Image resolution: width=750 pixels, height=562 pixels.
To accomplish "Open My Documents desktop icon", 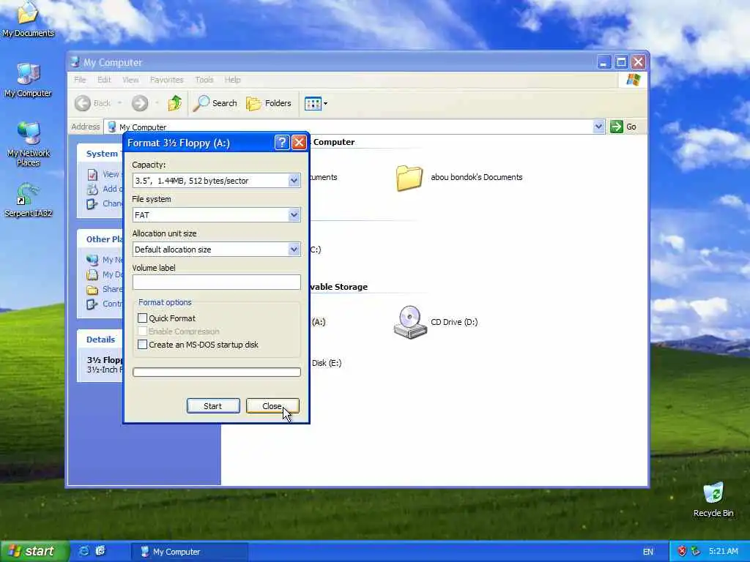I will [x=28, y=19].
